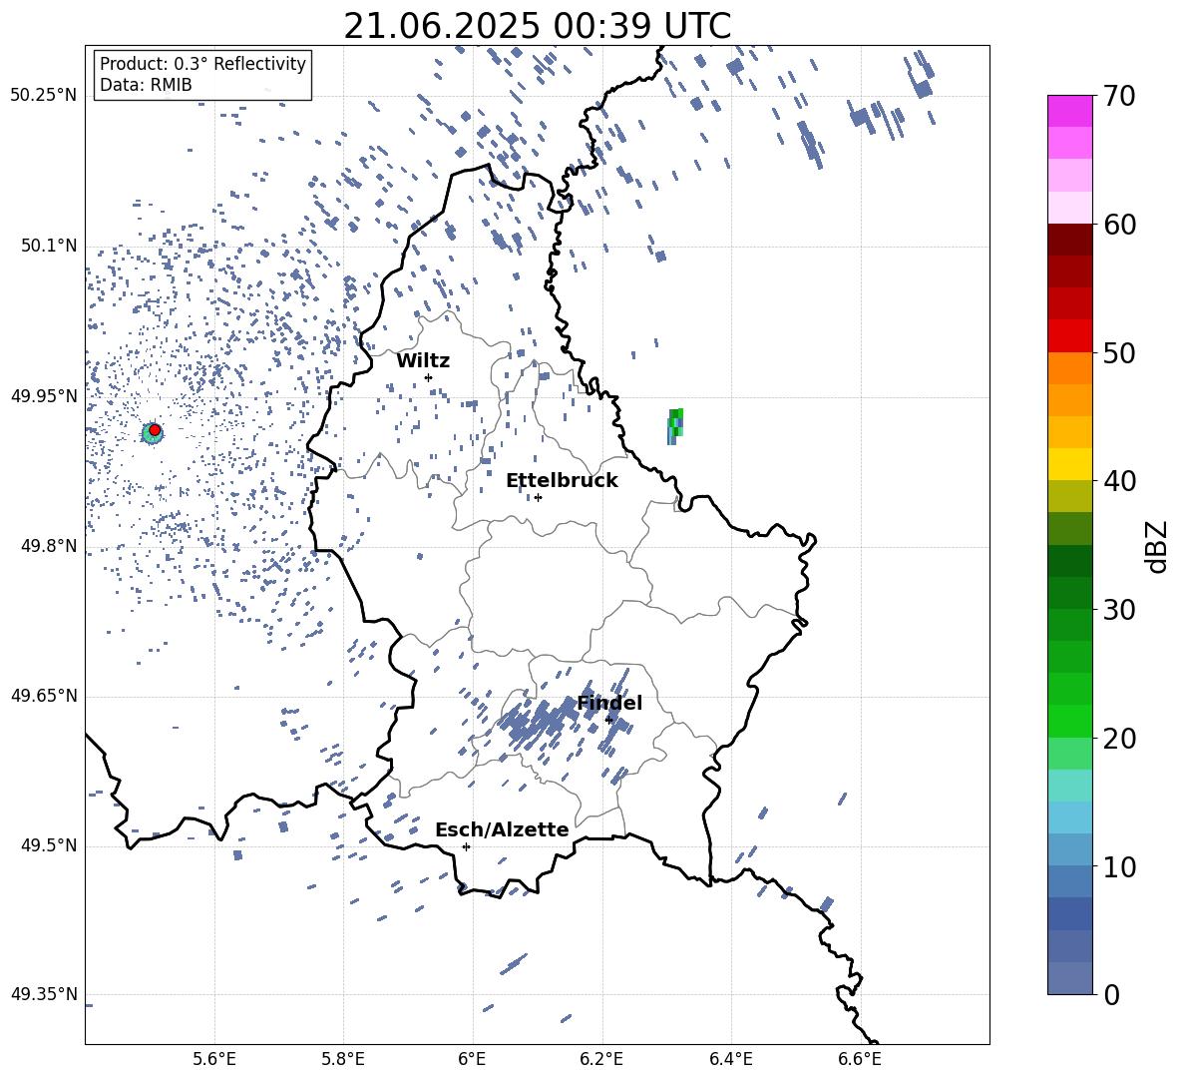Click the Wiltz city label

point(423,361)
